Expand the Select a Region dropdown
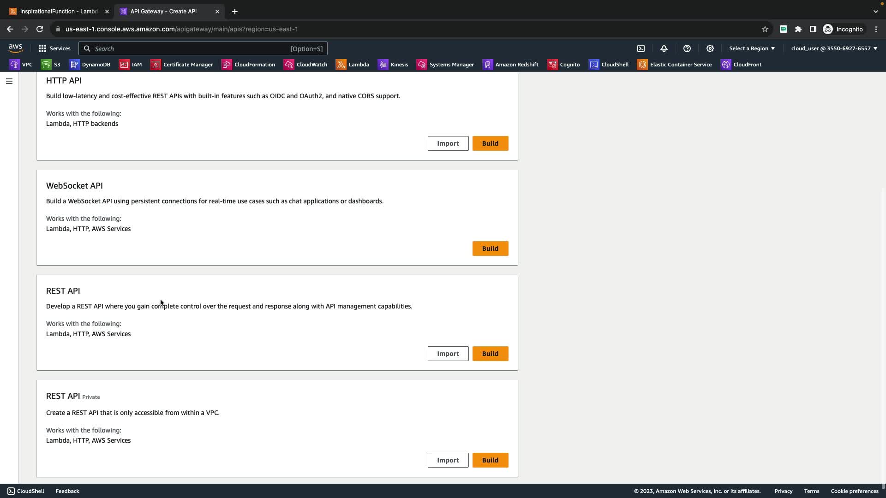 pyautogui.click(x=752, y=48)
